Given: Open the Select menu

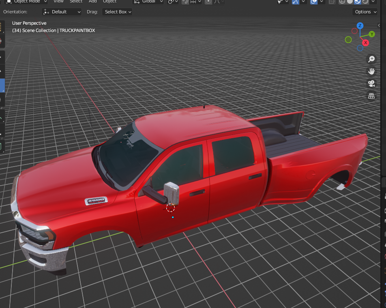Looking at the screenshot, I should pyautogui.click(x=76, y=2).
